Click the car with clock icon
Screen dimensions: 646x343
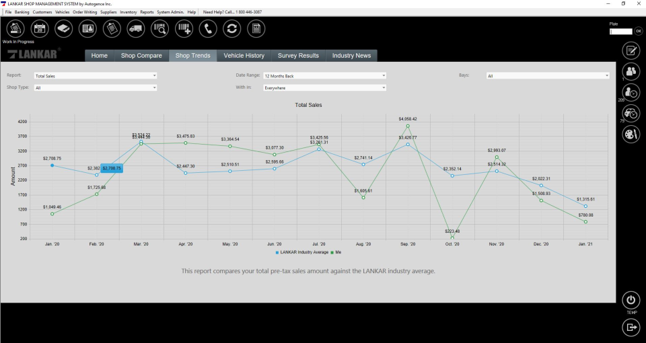click(x=631, y=114)
